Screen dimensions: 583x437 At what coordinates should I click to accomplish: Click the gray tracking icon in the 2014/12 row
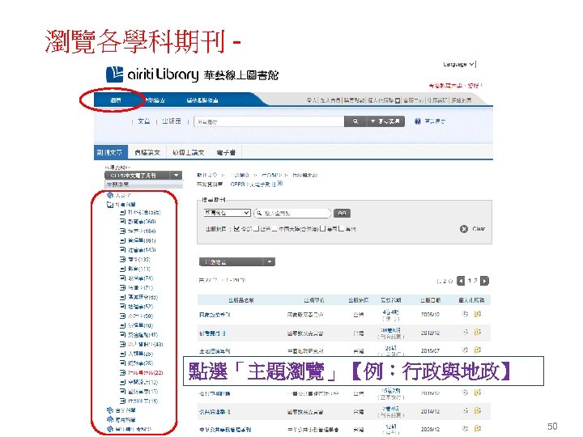pos(465,410)
